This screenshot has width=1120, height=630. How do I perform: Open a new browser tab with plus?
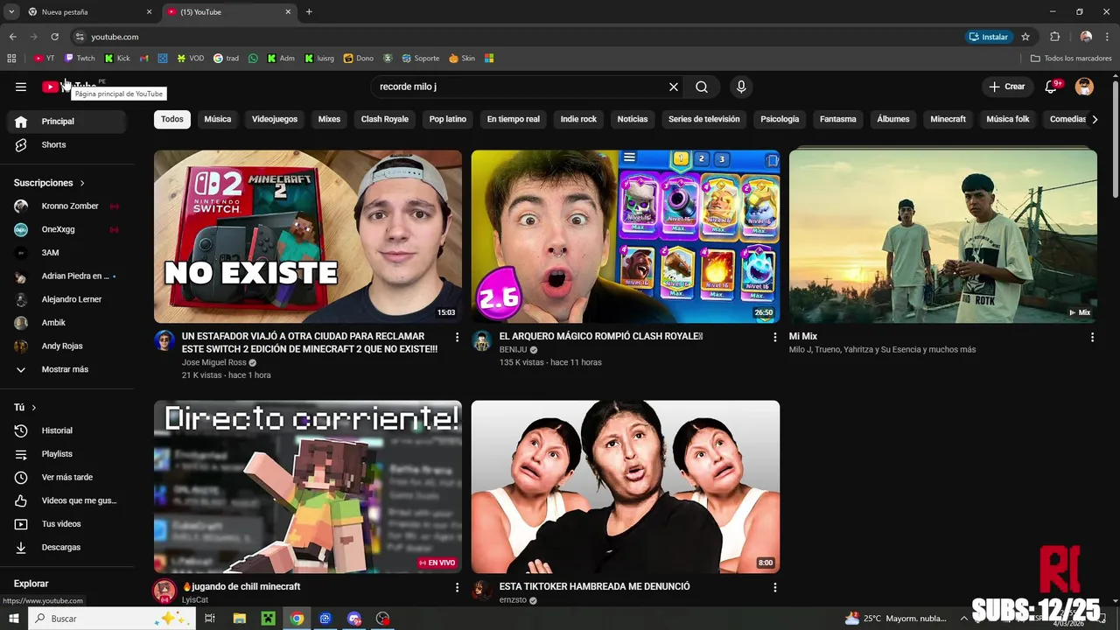[x=309, y=11]
